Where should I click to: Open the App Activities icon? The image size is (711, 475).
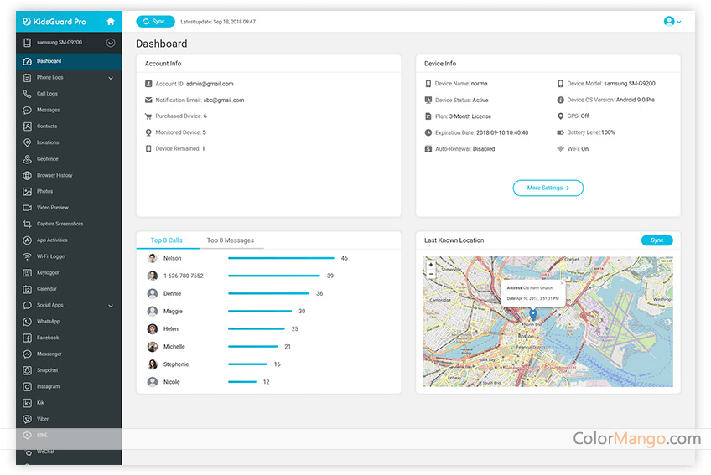point(27,240)
